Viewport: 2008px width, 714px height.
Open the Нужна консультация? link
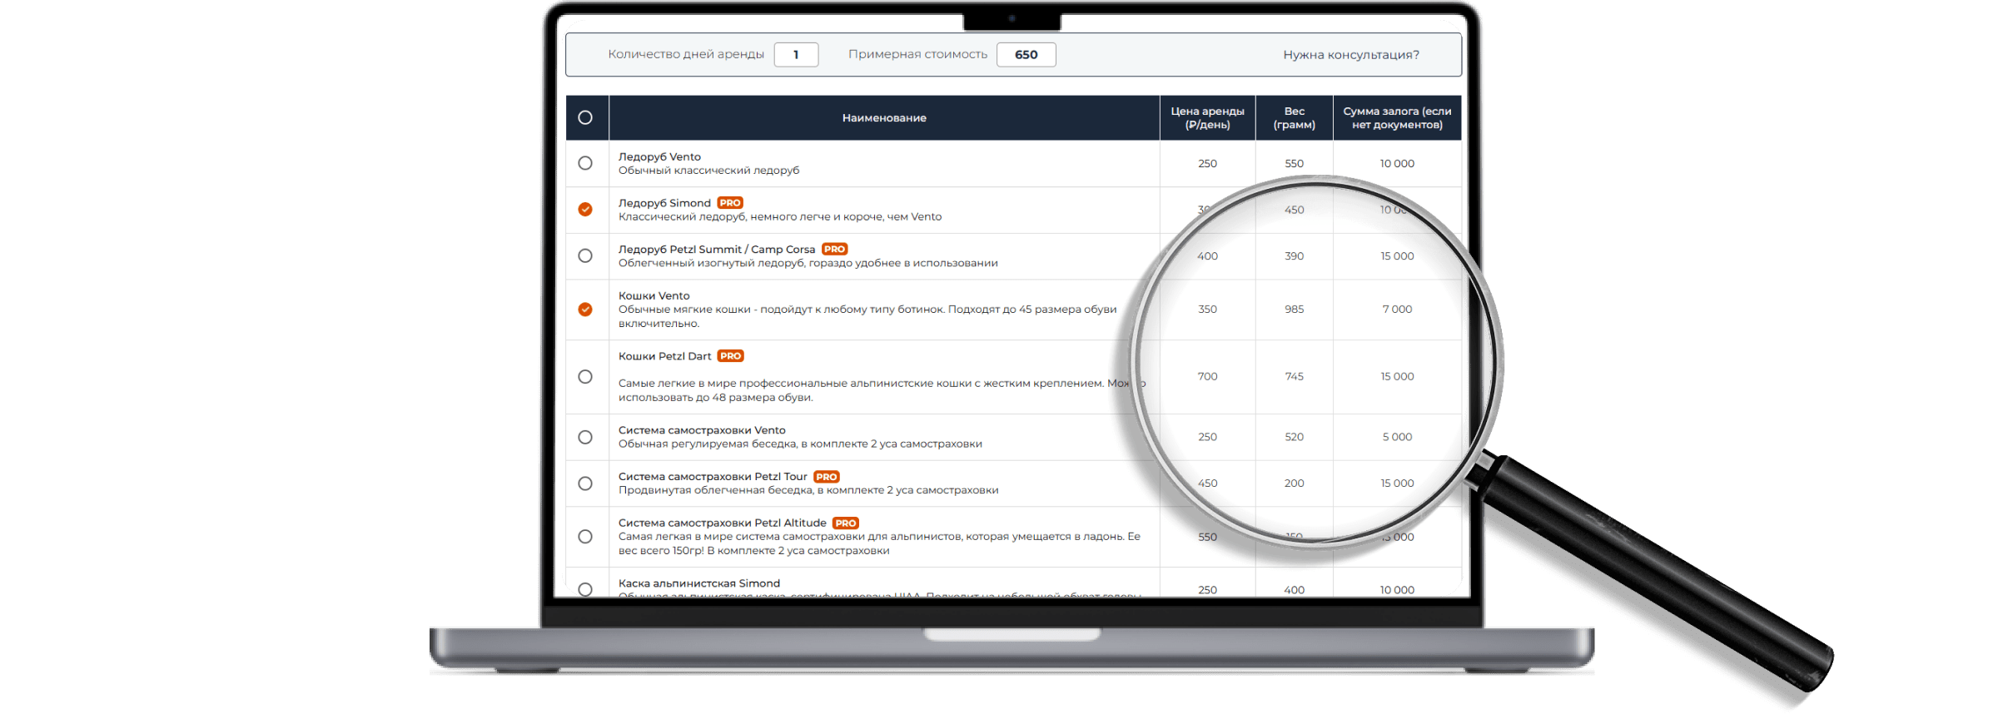[x=1351, y=54]
